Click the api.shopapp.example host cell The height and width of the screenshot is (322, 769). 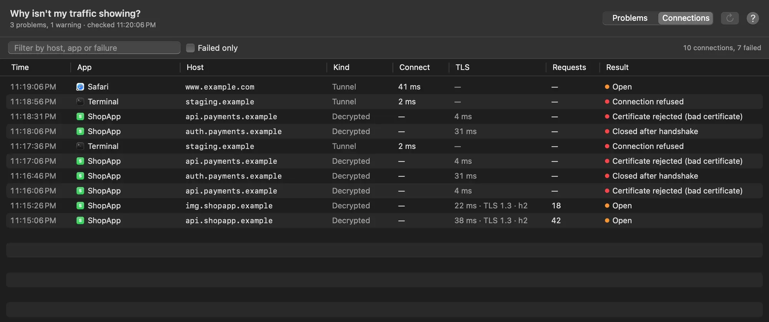tap(229, 221)
